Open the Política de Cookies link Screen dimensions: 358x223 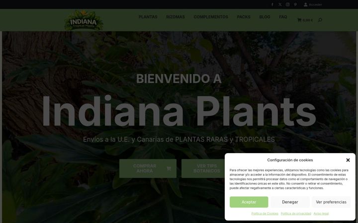[265, 214]
